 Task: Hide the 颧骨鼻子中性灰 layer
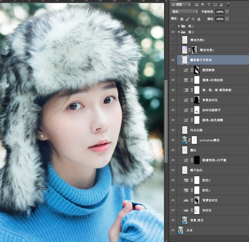pos(173,60)
